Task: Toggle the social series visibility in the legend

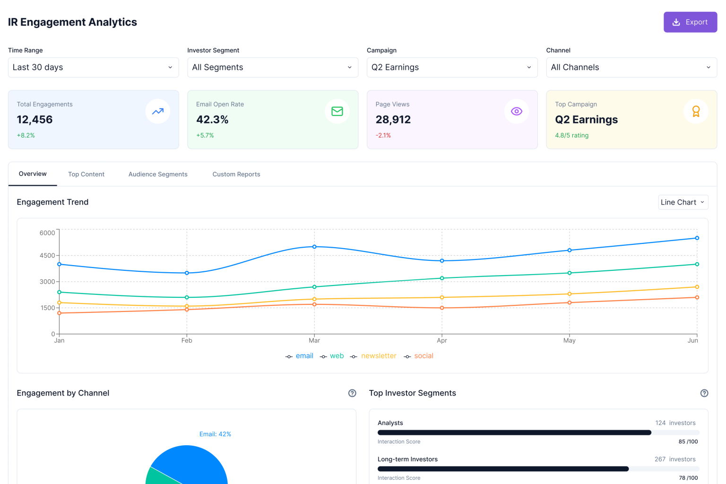Action: click(424, 356)
